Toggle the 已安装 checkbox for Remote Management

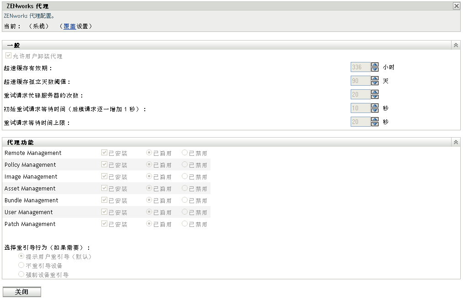pos(104,153)
